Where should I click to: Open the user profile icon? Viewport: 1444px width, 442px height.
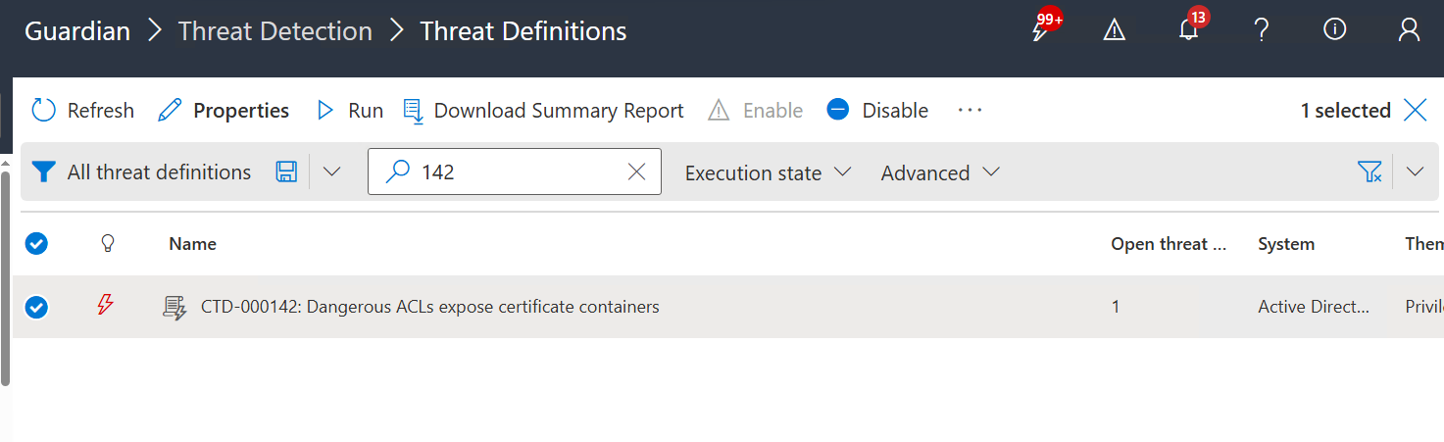point(1409,31)
